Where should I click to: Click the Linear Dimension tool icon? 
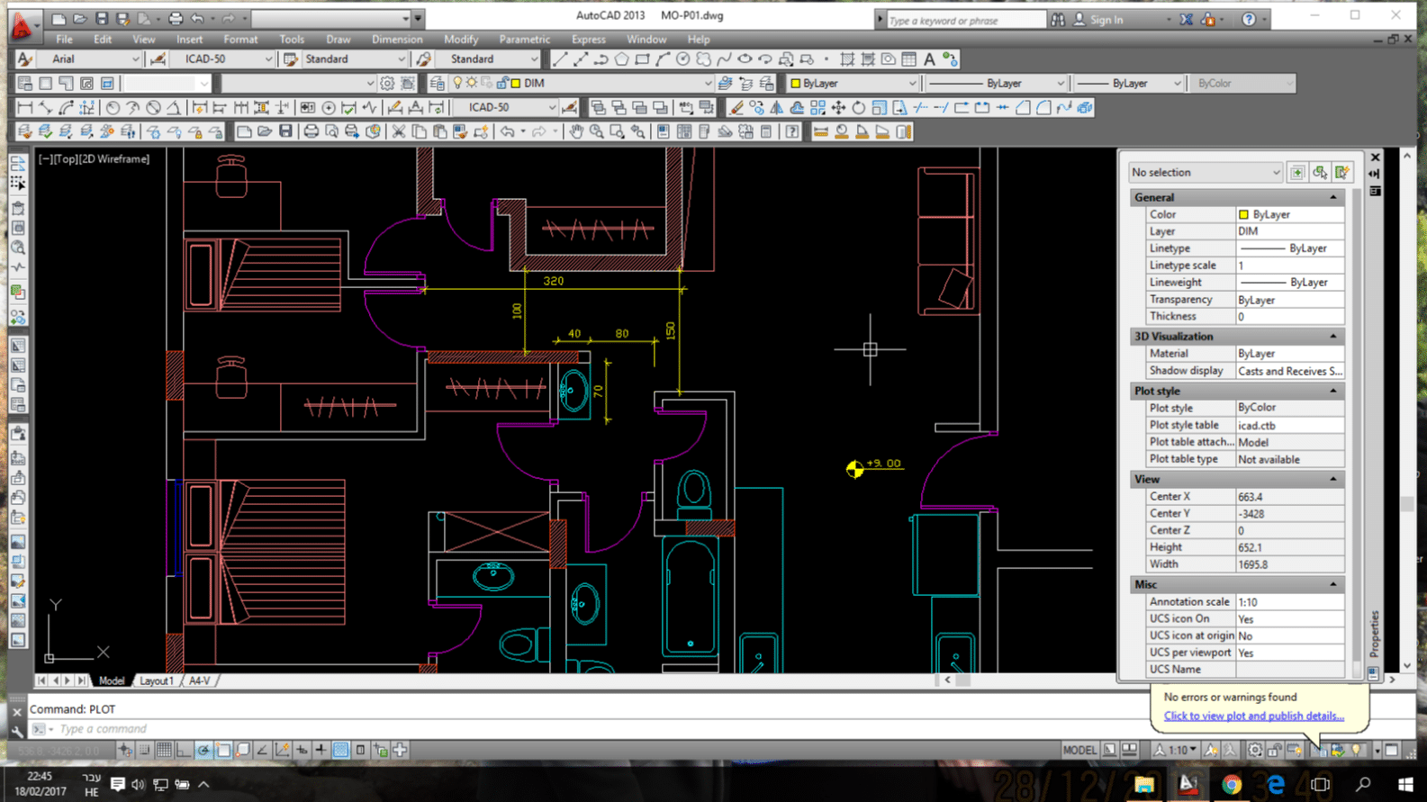25,108
